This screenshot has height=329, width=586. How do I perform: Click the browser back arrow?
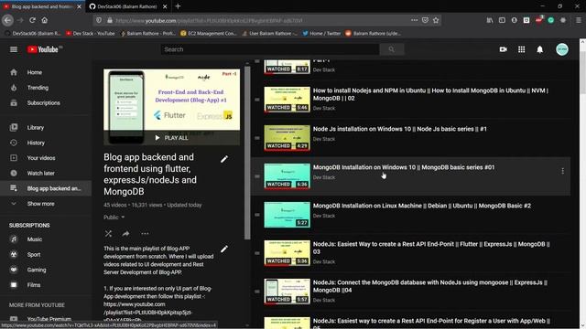point(8,20)
